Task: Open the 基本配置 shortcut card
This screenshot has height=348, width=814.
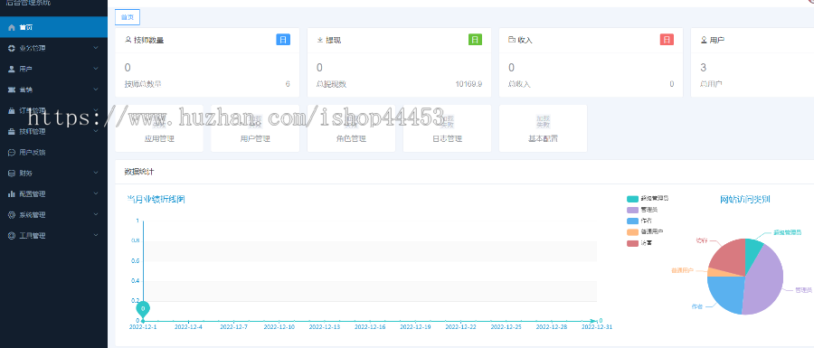Action: [543, 128]
